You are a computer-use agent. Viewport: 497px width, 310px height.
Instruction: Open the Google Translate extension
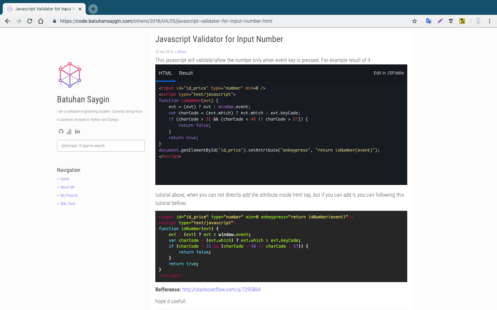(x=429, y=21)
